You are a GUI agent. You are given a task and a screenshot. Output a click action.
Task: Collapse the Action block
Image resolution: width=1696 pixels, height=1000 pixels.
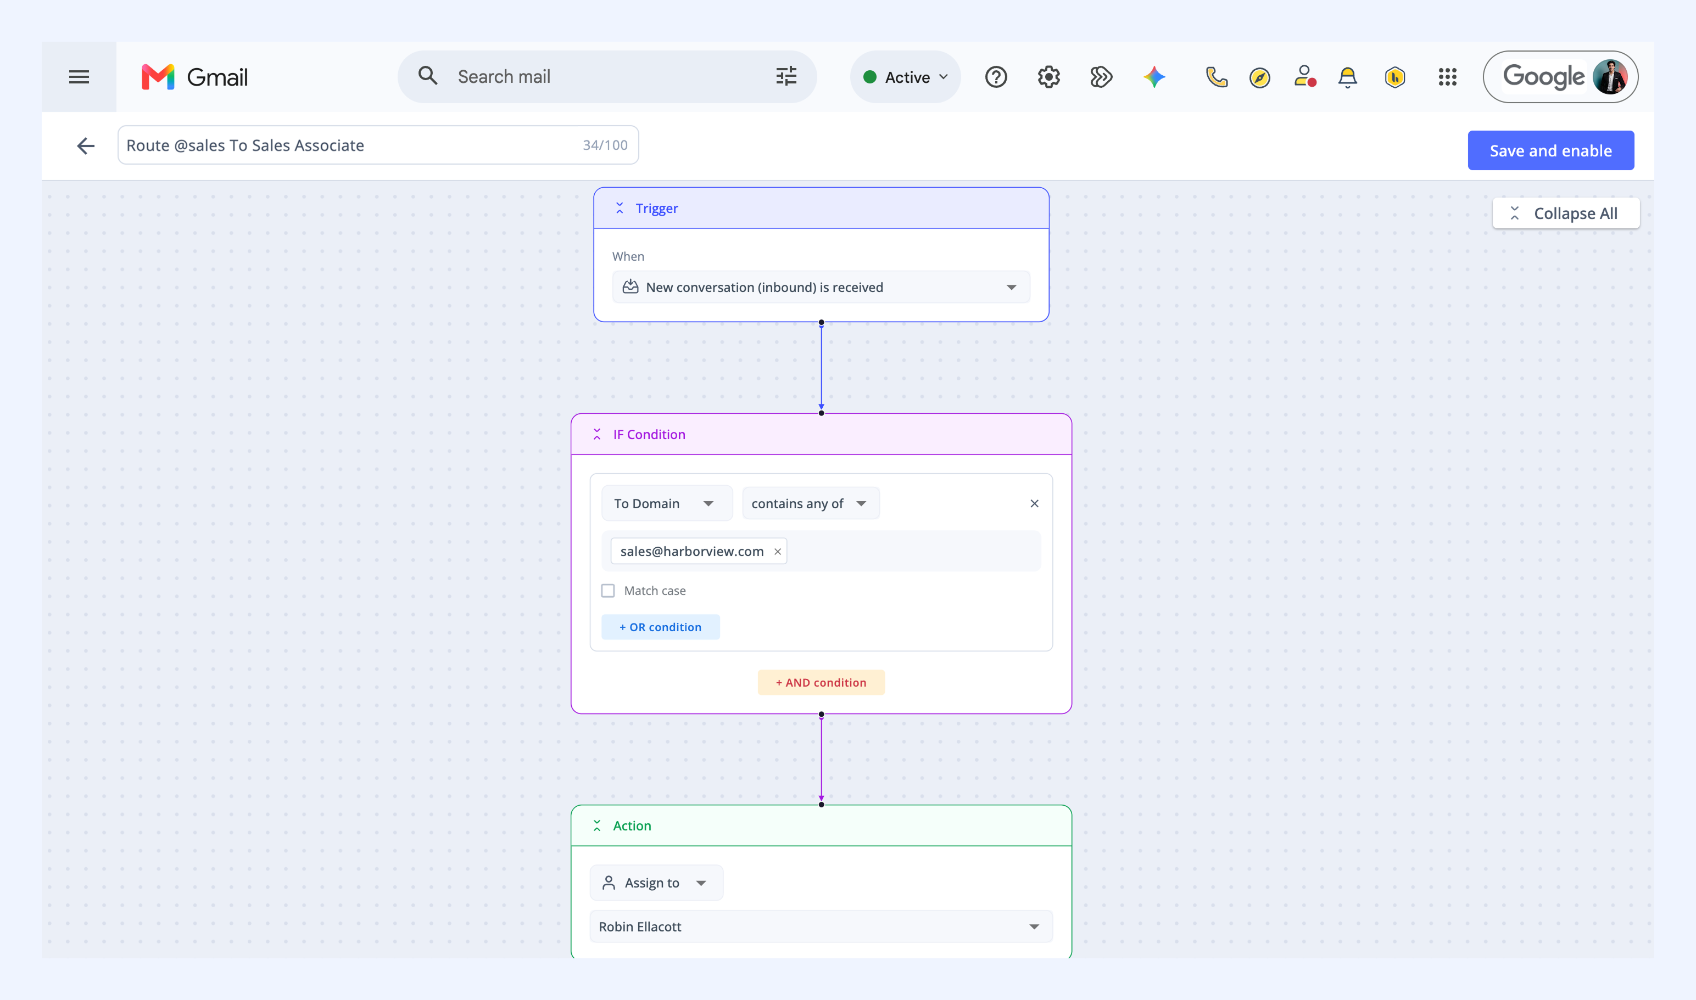[x=597, y=825]
